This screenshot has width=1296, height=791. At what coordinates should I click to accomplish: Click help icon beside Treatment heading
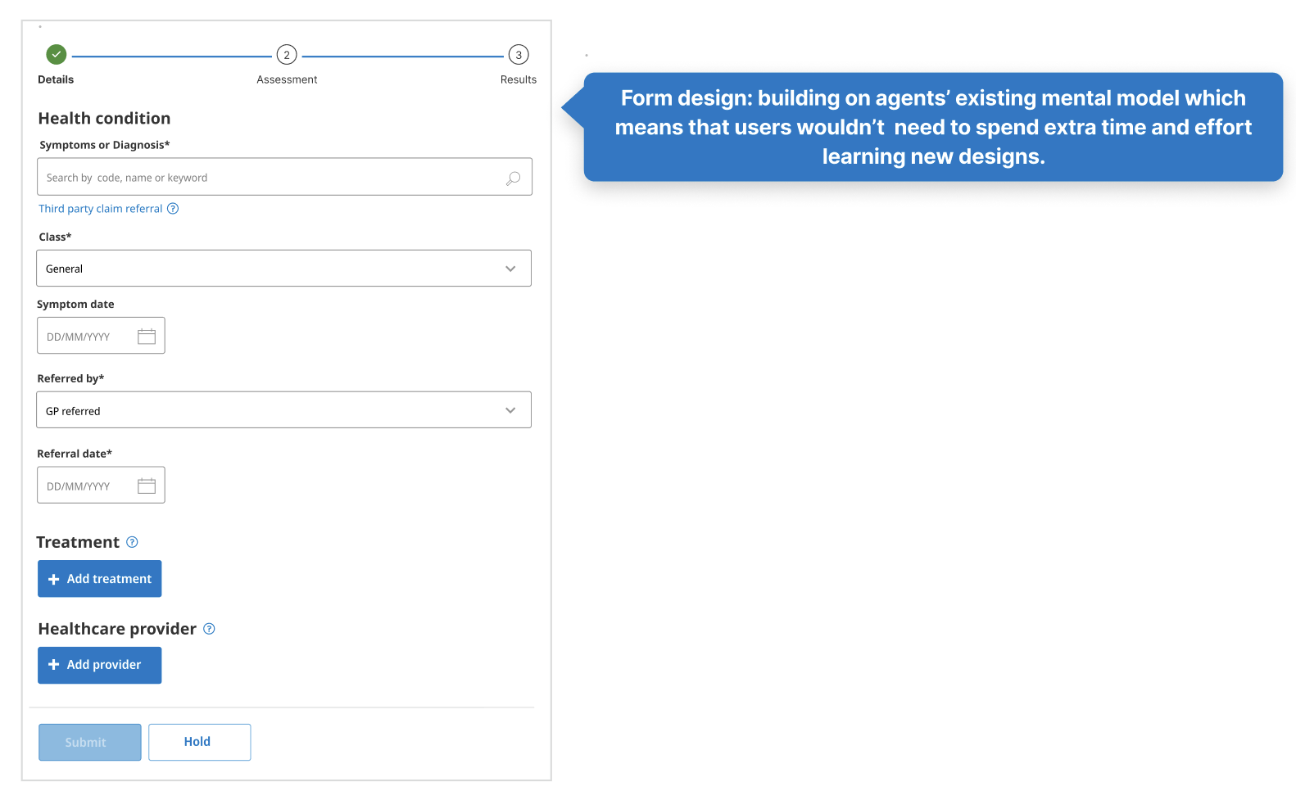tap(132, 542)
